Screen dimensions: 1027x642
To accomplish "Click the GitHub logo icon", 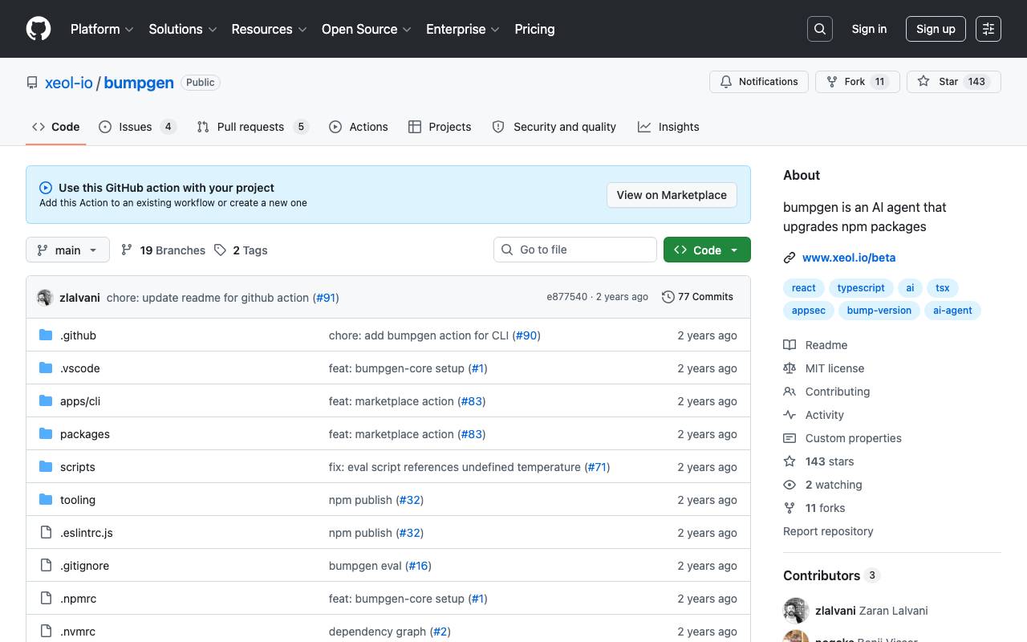I will click(x=39, y=29).
